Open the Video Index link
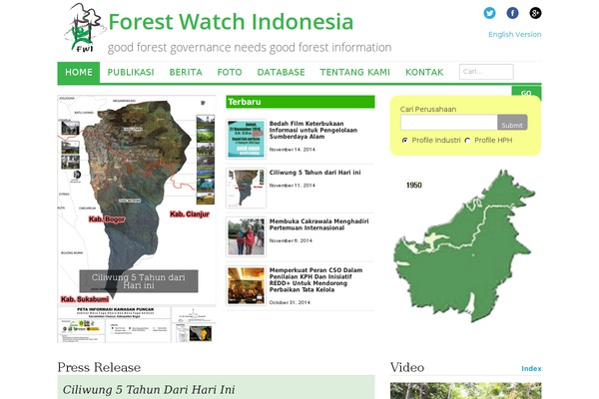This screenshot has width=599, height=399. pyautogui.click(x=531, y=368)
